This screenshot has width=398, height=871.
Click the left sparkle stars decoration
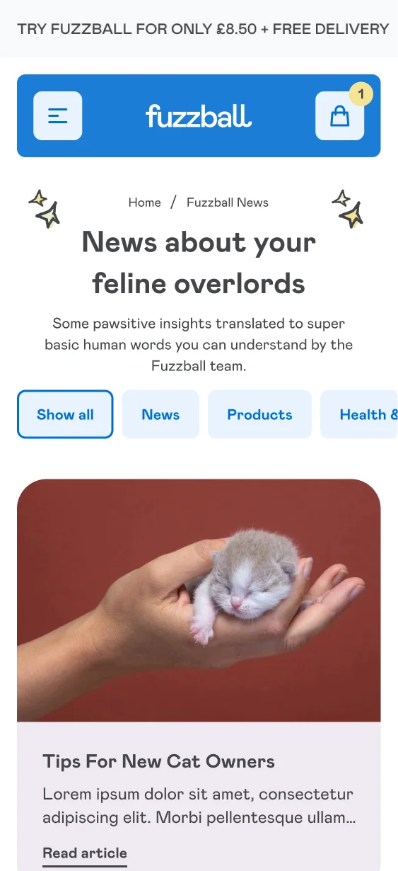tap(45, 208)
